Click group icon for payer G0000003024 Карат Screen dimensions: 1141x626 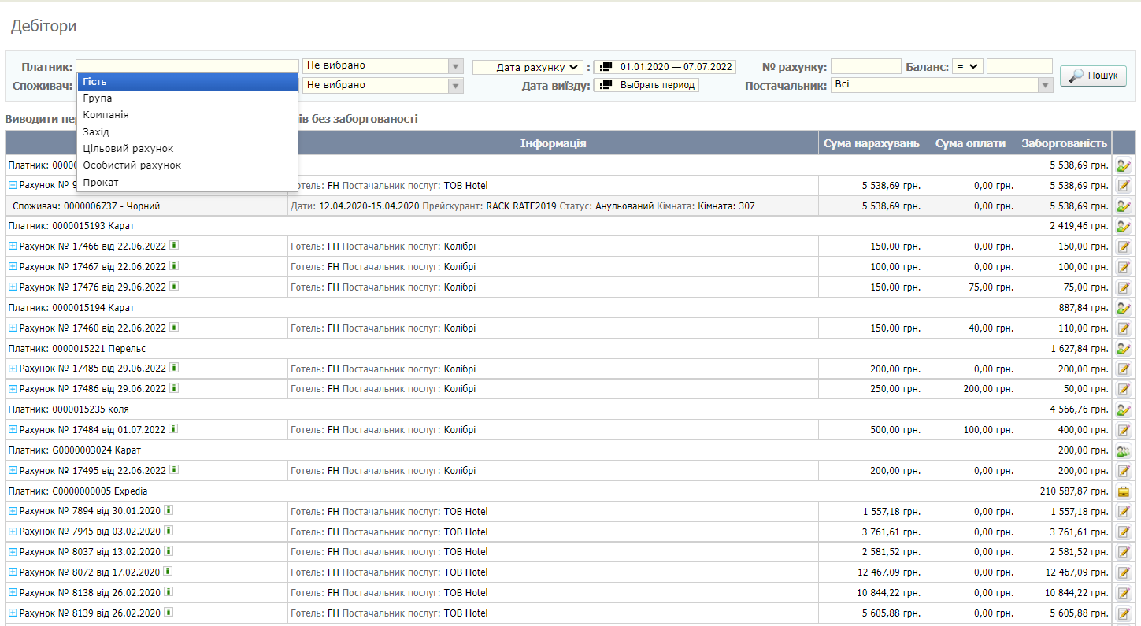click(1124, 450)
